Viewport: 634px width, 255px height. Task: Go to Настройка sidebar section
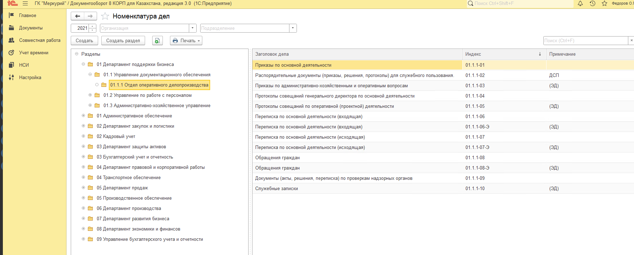[30, 78]
